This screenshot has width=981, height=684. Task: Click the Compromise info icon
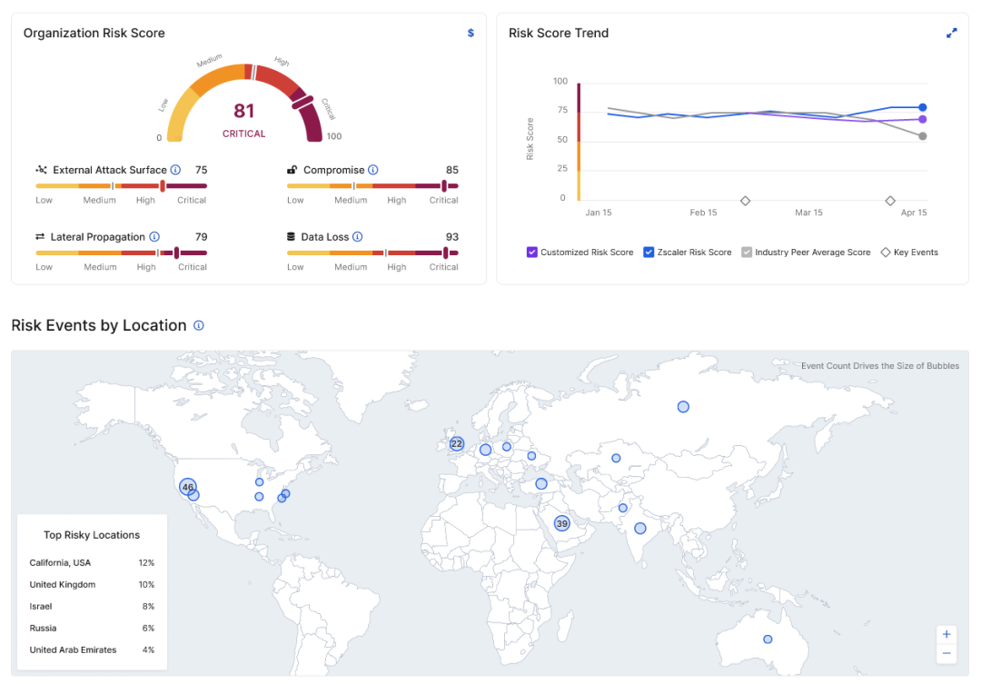pyautogui.click(x=373, y=170)
